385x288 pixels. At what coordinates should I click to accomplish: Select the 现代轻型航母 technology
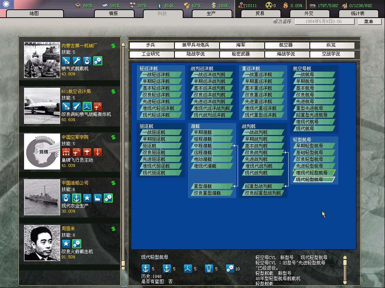(314, 180)
